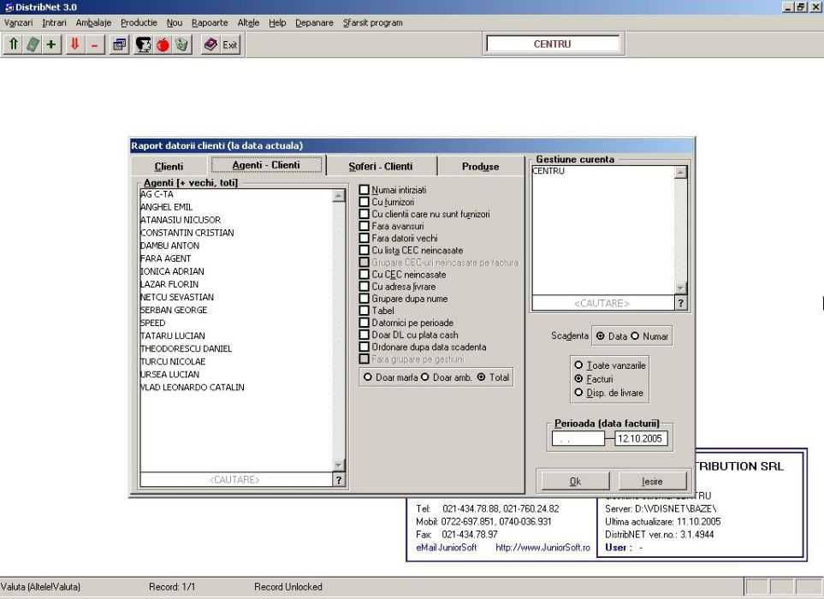Click the empty period start date field

point(578,439)
